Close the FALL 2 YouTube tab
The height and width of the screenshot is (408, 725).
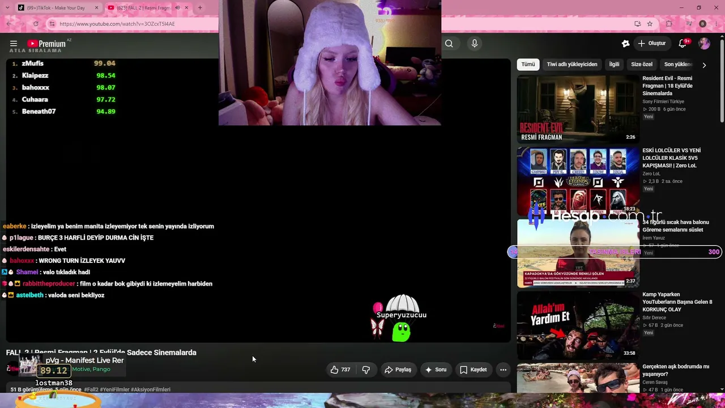click(186, 8)
